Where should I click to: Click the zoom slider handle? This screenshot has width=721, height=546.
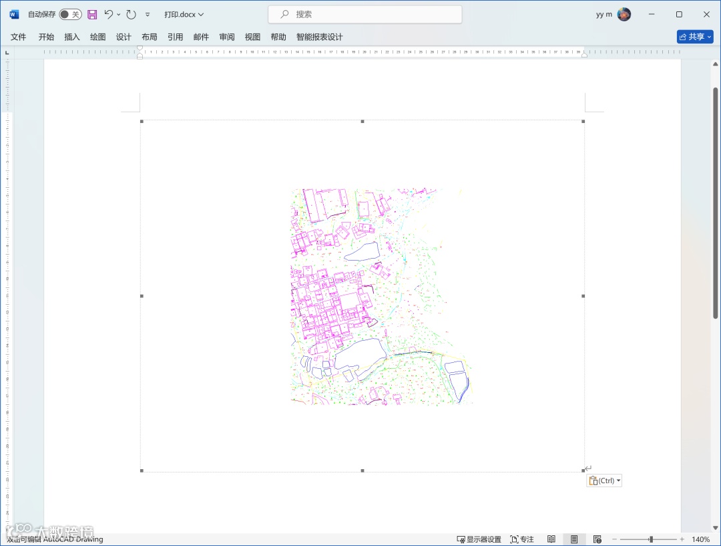[x=651, y=539]
